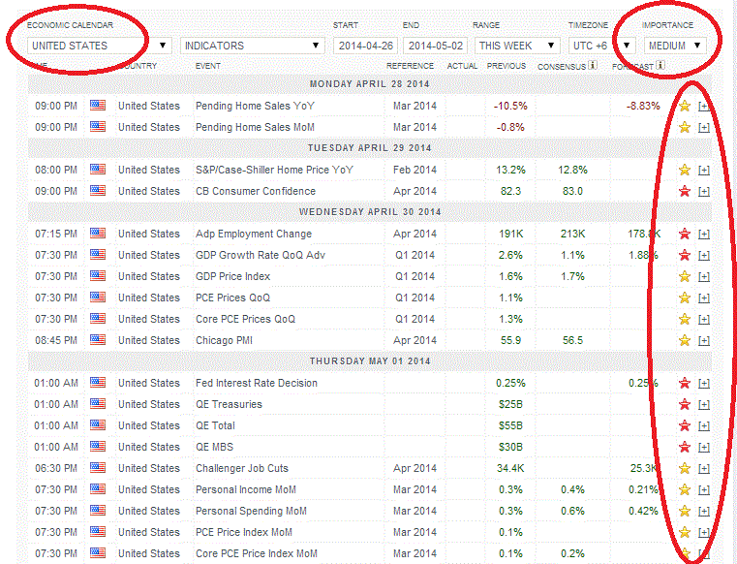Open S&P/Case-Shiller Home Price YoY event
This screenshot has width=737, height=564.
tap(274, 170)
